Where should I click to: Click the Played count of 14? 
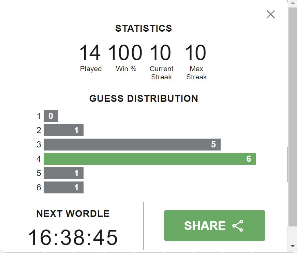tap(90, 52)
